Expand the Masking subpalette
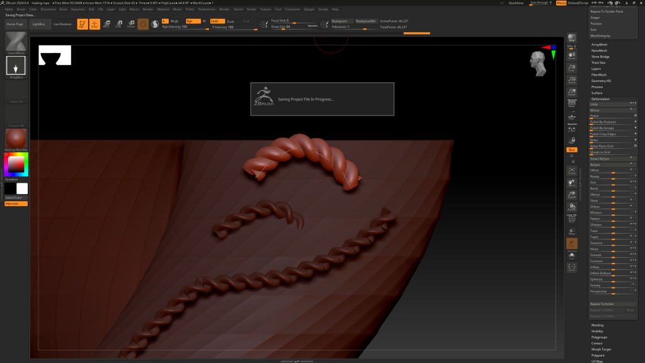 coord(597,325)
